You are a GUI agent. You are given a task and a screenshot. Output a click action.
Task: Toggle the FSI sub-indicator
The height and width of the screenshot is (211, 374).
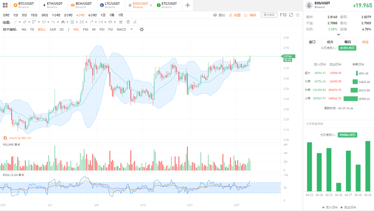(111, 30)
